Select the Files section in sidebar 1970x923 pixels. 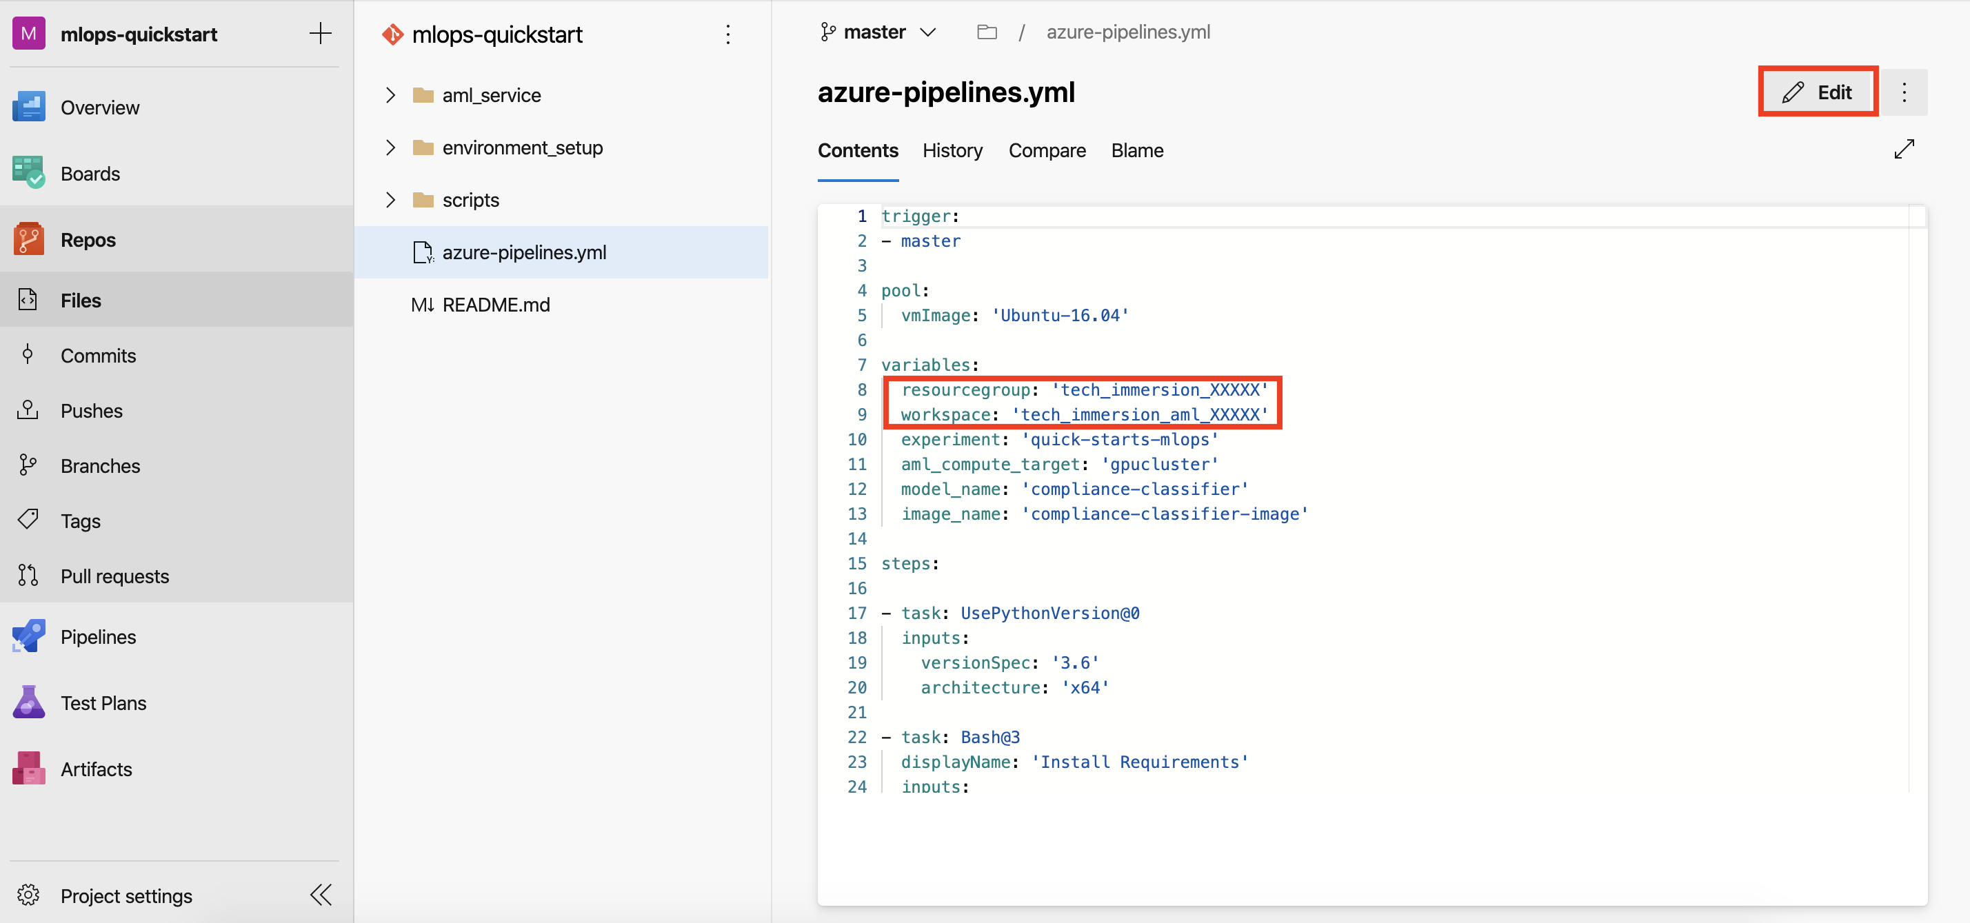(78, 300)
